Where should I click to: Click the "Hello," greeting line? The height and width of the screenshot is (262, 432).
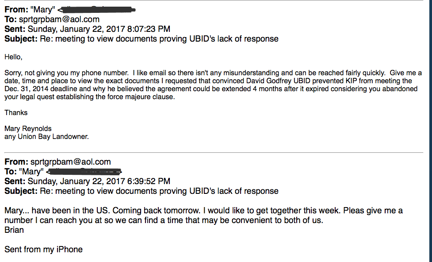[x=13, y=57]
